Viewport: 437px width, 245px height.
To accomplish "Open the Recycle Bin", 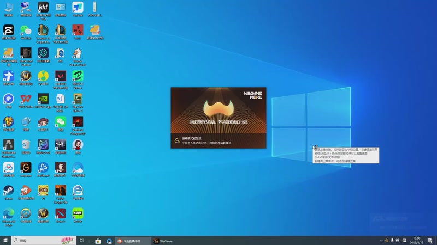I will click(26, 146).
